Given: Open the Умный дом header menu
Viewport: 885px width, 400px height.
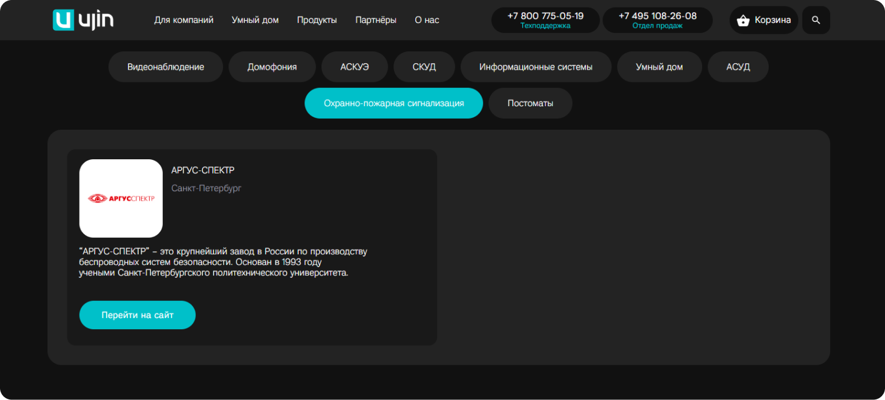Looking at the screenshot, I should coord(255,20).
